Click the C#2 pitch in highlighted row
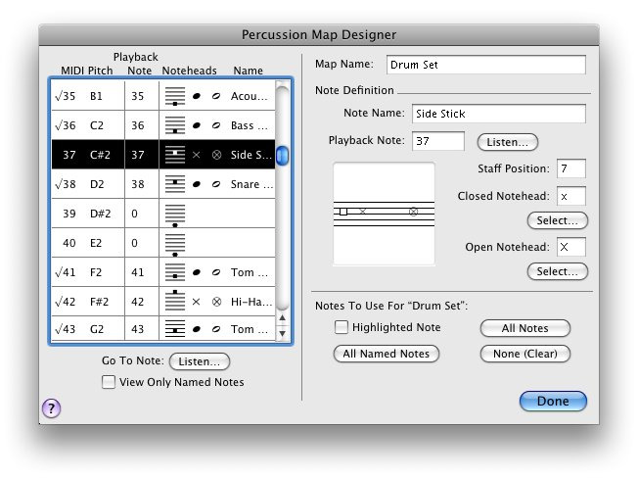The height and width of the screenshot is (478, 638). 100,155
